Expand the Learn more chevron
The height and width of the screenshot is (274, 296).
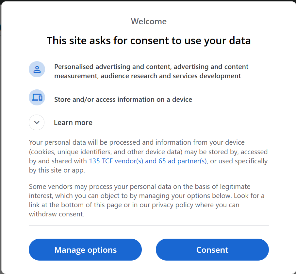(x=37, y=122)
